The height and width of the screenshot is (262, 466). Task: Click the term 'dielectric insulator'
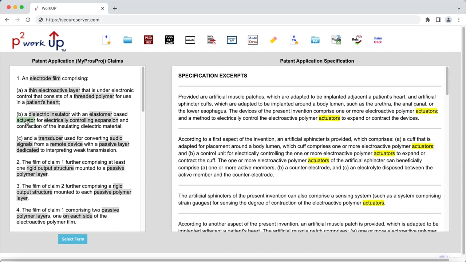click(x=49, y=114)
